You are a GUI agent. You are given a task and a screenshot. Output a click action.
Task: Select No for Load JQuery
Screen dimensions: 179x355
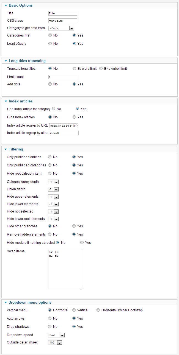50,43
